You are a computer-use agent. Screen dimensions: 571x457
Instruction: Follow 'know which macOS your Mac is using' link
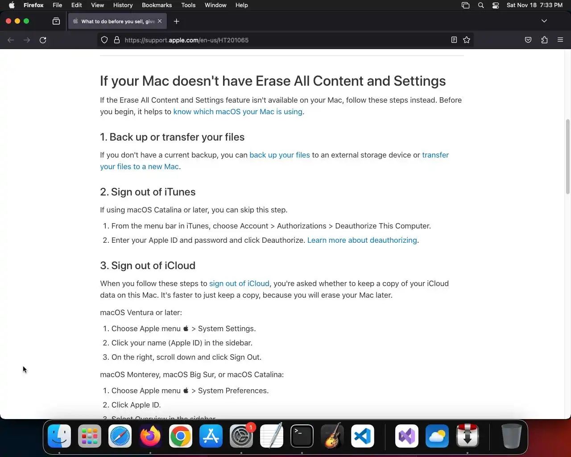pos(238,112)
